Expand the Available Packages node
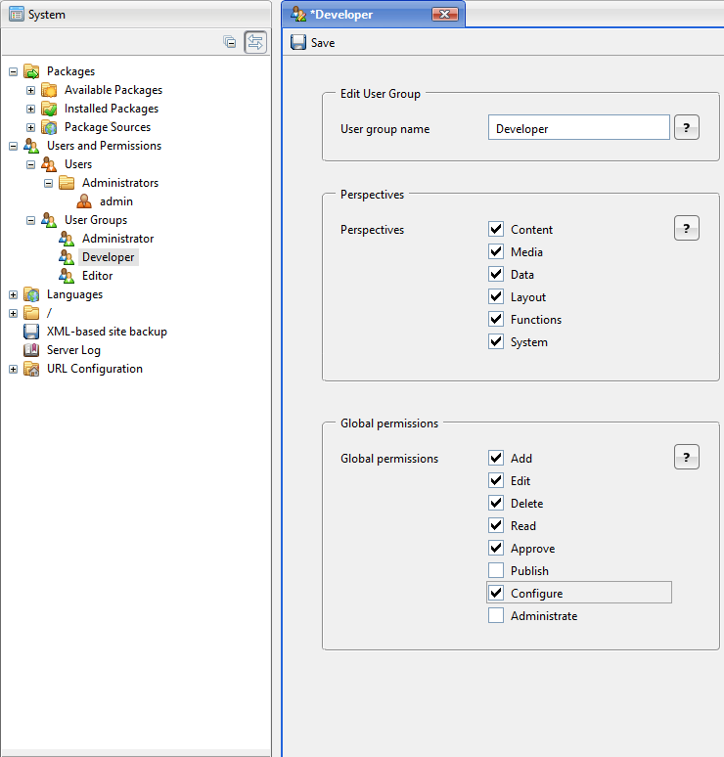724x757 pixels. (x=31, y=90)
